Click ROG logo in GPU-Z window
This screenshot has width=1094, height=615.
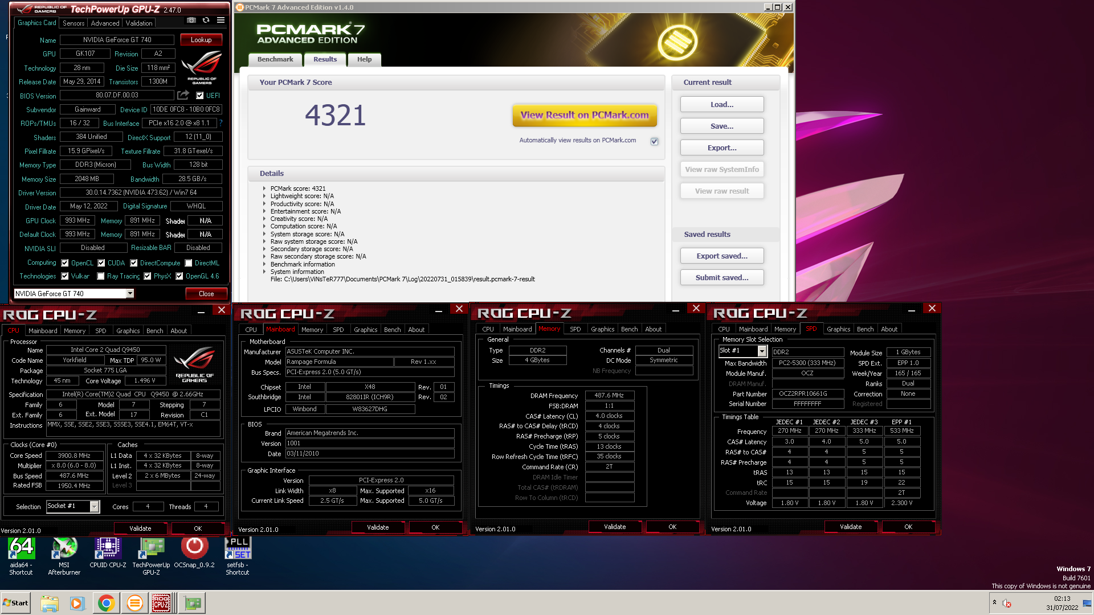(202, 67)
